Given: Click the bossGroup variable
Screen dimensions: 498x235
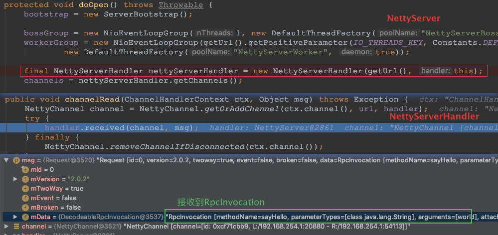Looking at the screenshot, I should click(x=46, y=33).
